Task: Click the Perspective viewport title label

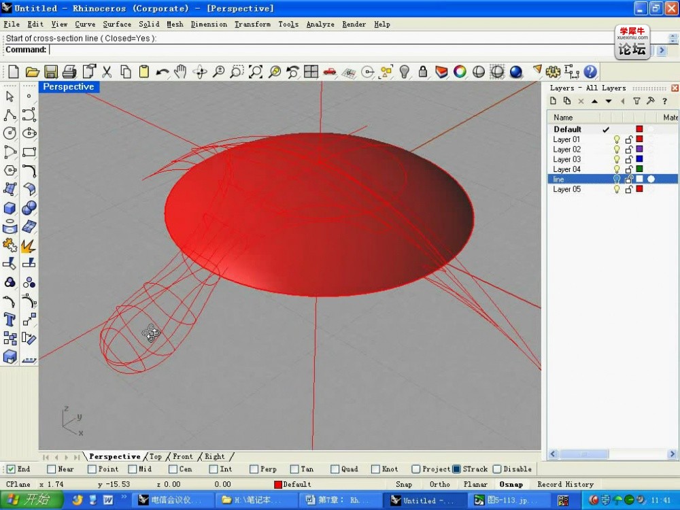Action: (x=69, y=87)
